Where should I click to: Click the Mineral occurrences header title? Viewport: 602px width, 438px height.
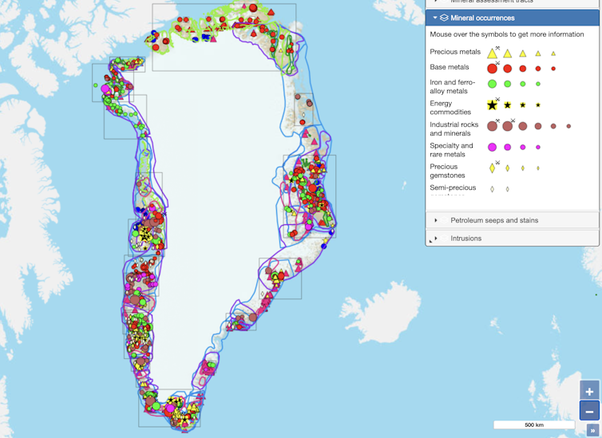(482, 18)
